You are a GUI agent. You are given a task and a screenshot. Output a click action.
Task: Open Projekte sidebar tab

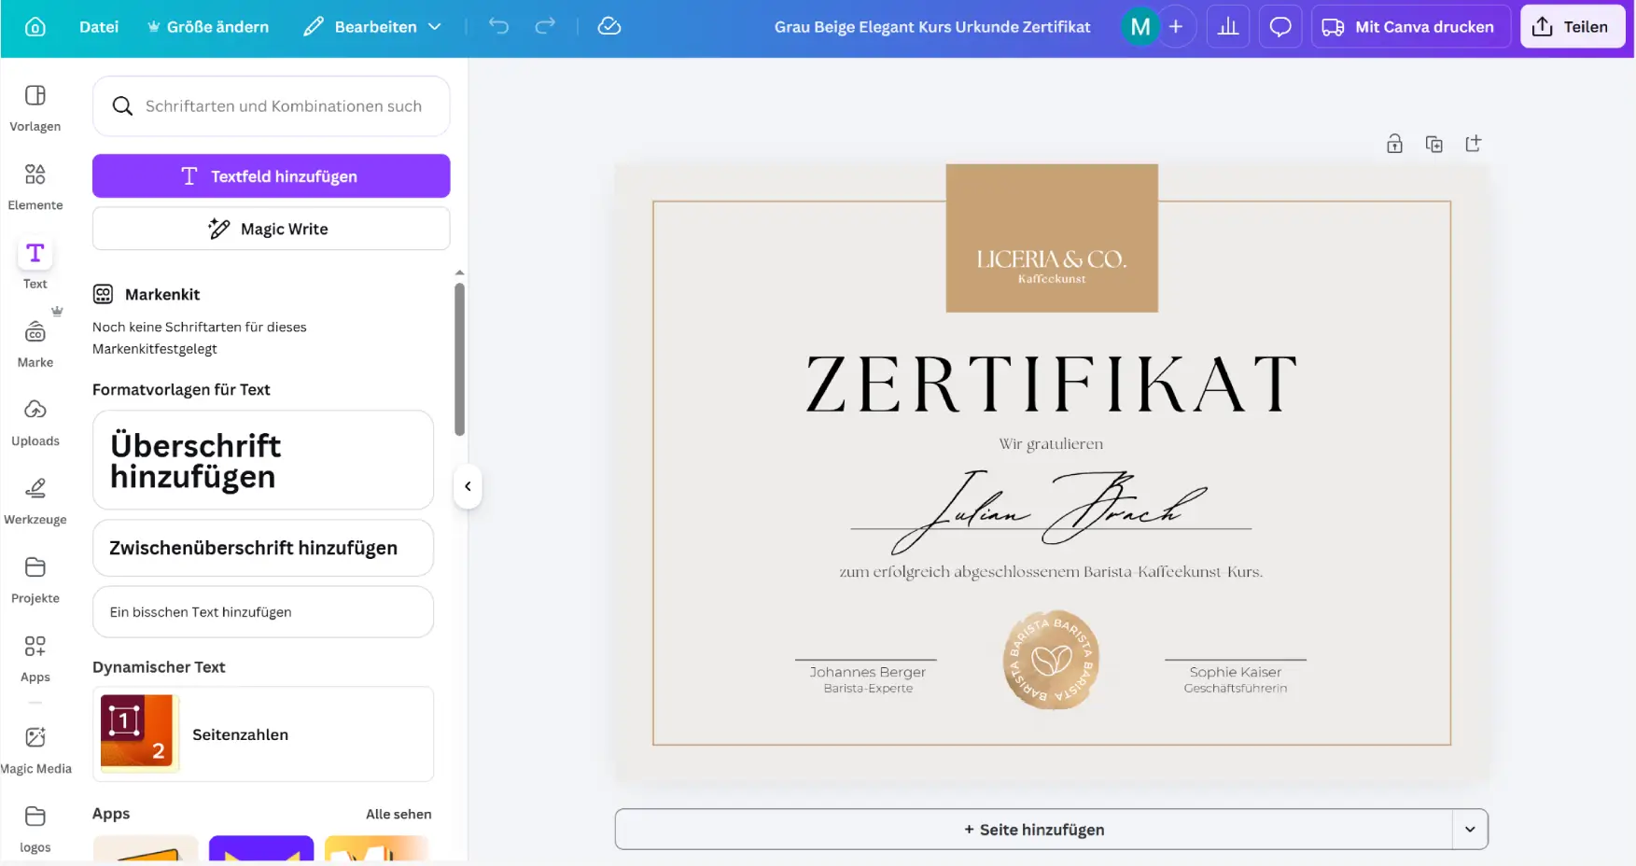click(x=35, y=580)
